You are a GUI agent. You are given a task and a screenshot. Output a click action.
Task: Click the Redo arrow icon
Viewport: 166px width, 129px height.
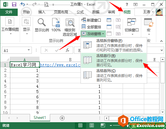pos(34,4)
